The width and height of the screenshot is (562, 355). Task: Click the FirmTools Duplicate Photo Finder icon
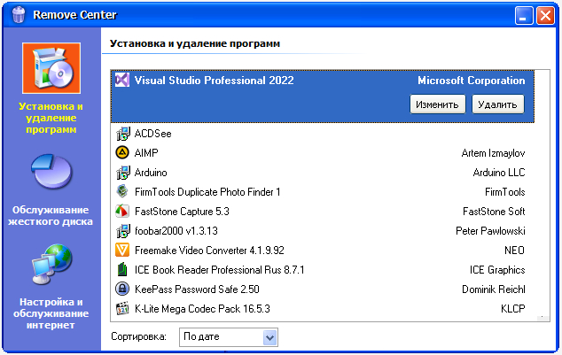[x=122, y=191]
